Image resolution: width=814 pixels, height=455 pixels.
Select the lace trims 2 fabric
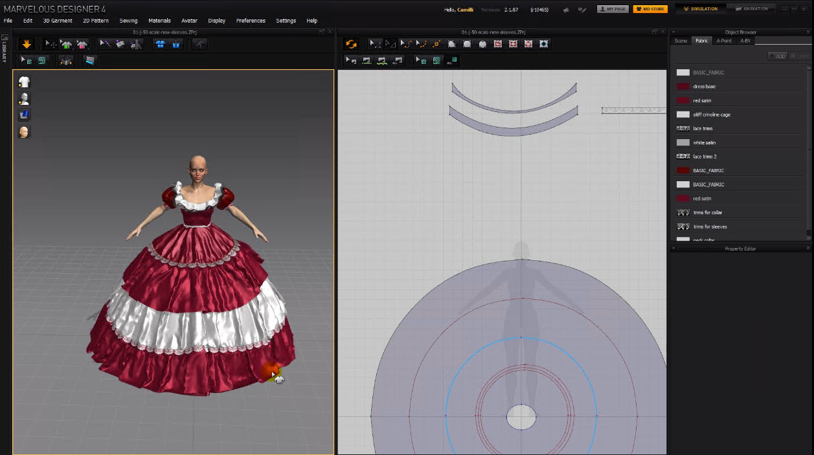[740, 157]
